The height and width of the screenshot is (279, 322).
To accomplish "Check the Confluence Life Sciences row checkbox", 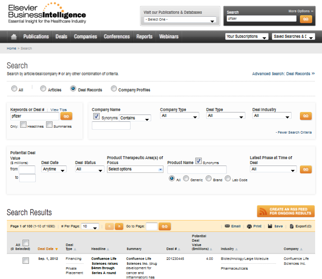I will pyautogui.click(x=25, y=261).
